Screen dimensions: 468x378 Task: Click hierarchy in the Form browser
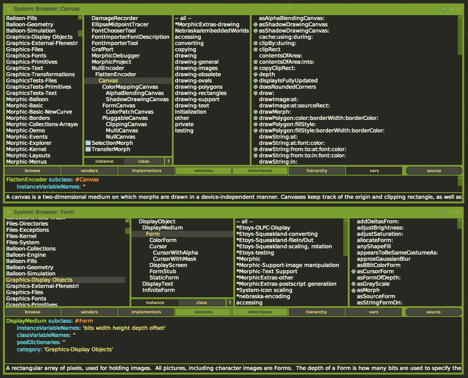[316, 312]
